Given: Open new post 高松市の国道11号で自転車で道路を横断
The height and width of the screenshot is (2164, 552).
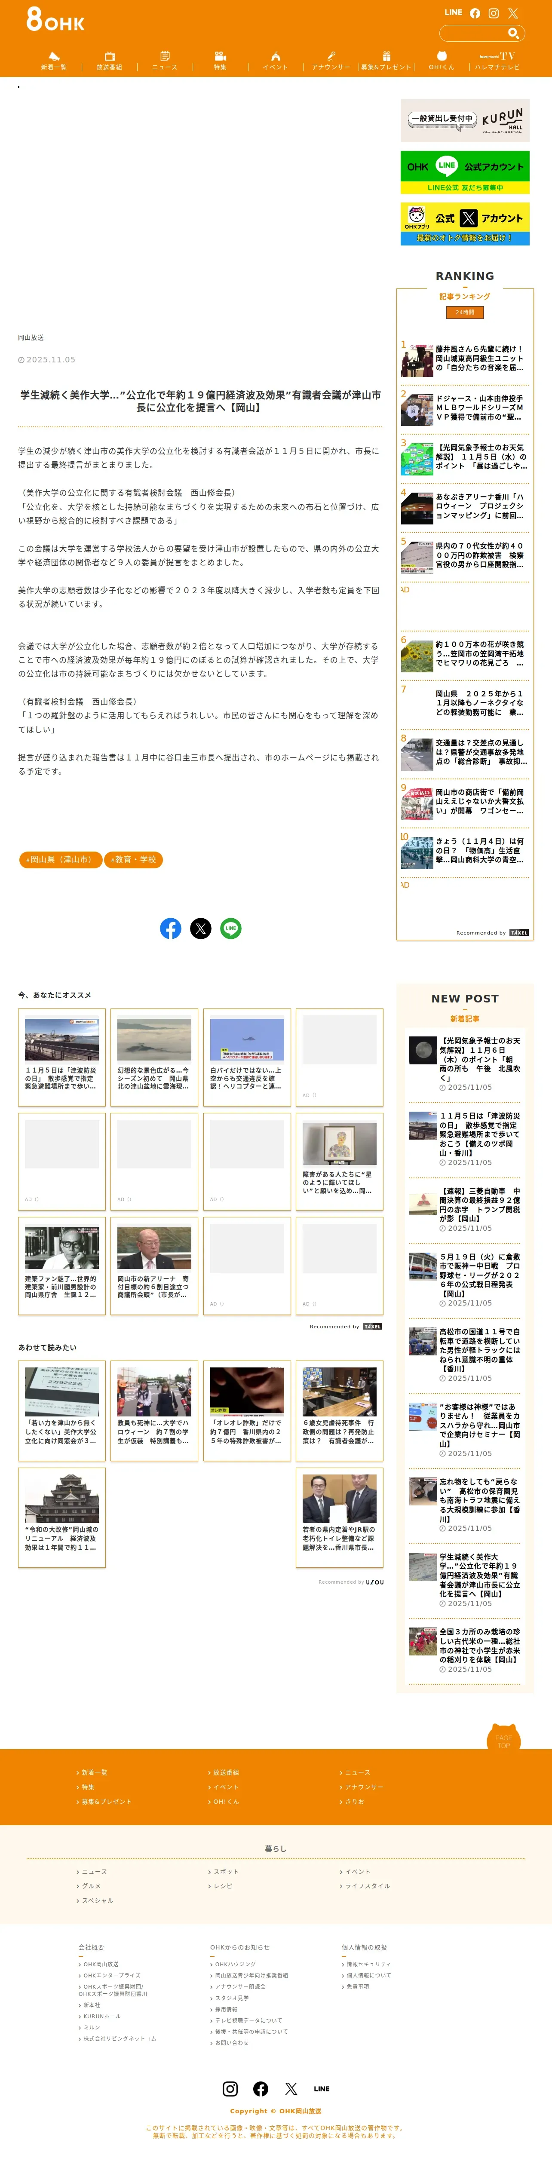Looking at the screenshot, I should [465, 1354].
